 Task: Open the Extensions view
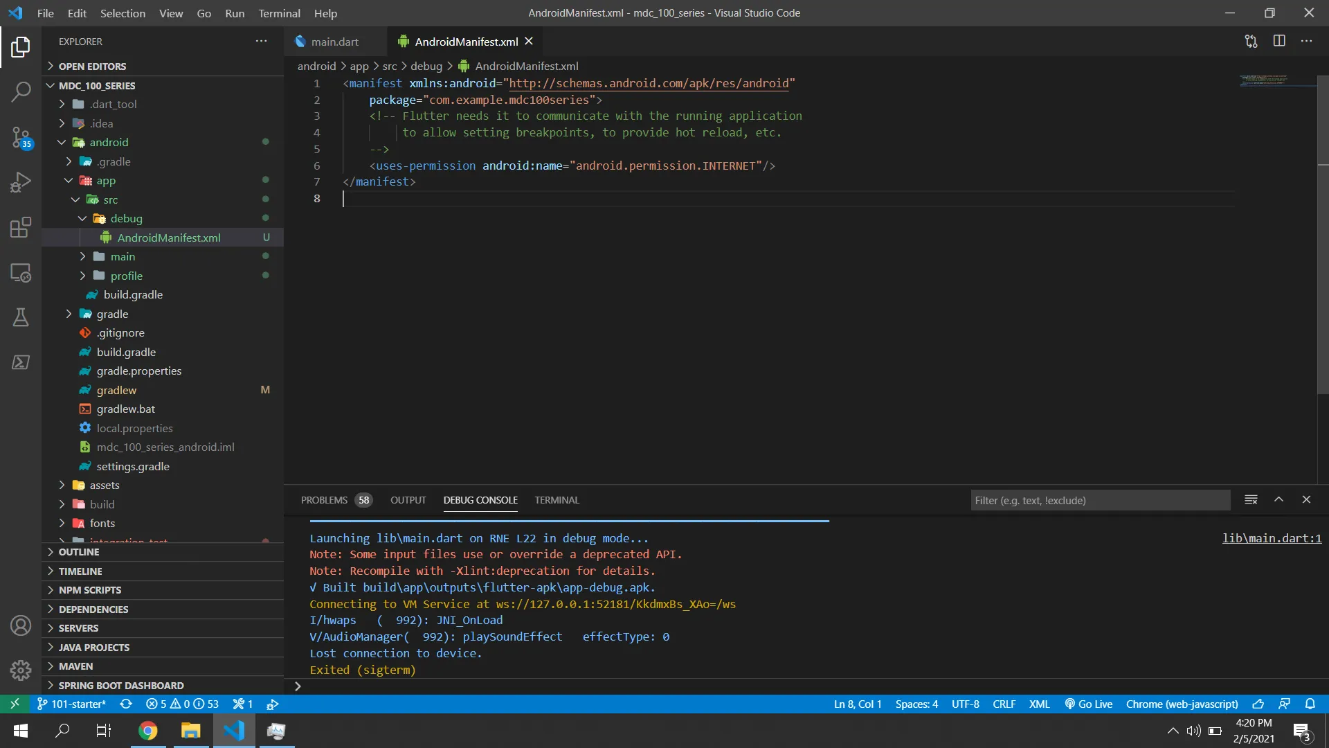point(21,227)
